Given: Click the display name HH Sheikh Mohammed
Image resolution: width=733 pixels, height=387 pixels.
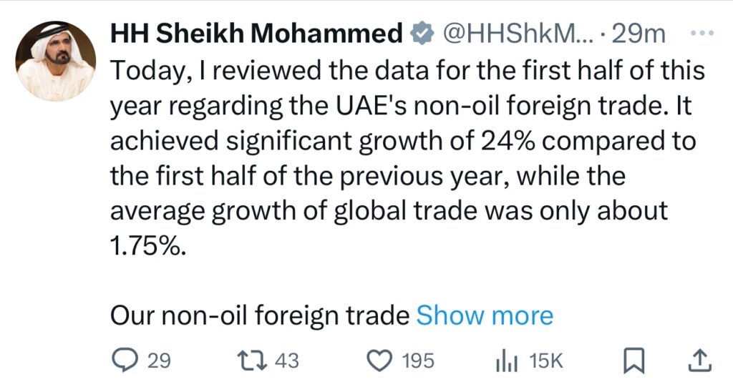Looking at the screenshot, I should [x=256, y=34].
